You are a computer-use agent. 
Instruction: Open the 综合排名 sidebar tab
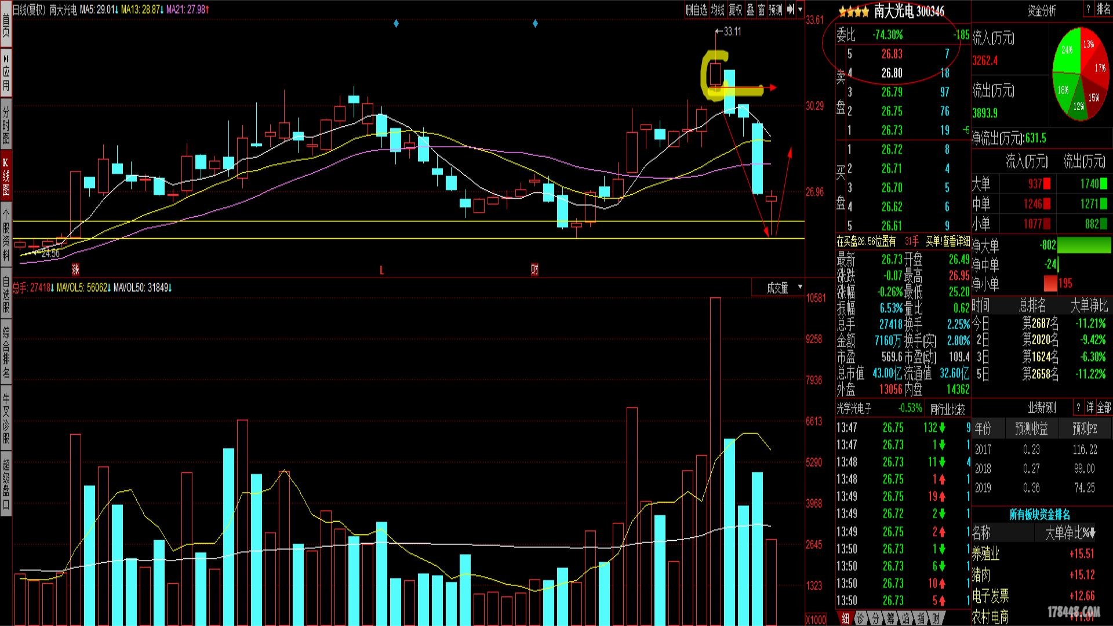(6, 352)
